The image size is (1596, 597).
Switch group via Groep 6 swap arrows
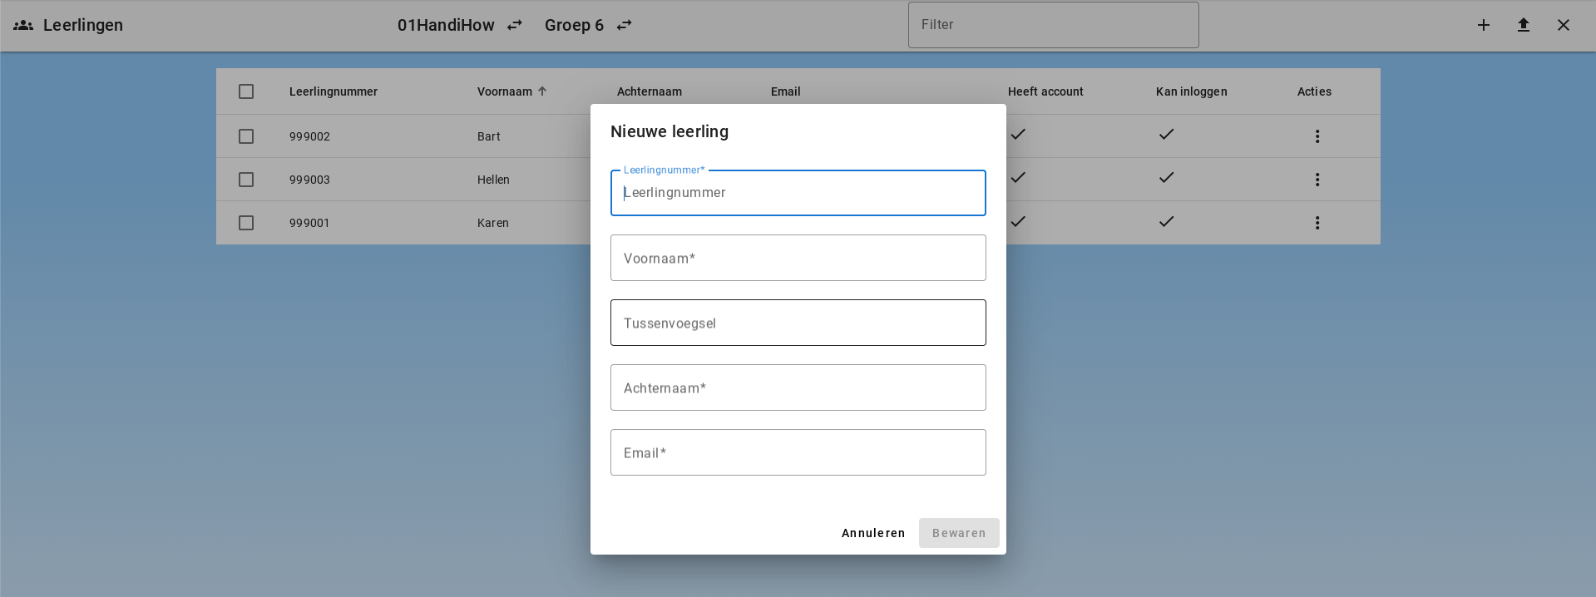pyautogui.click(x=624, y=25)
